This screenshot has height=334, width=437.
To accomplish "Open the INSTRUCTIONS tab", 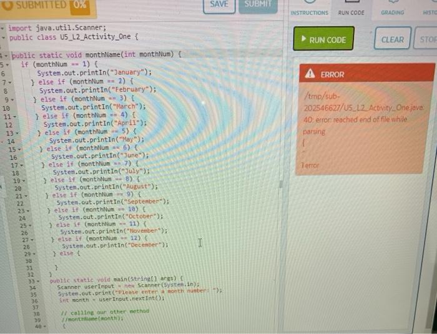I will pos(310,9).
